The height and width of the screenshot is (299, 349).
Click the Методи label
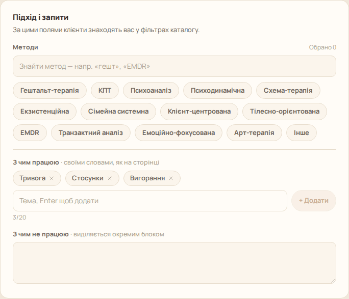click(26, 47)
